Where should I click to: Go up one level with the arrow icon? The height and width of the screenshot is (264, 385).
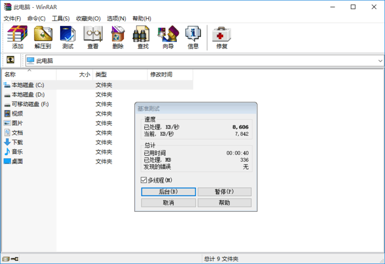pos(10,60)
